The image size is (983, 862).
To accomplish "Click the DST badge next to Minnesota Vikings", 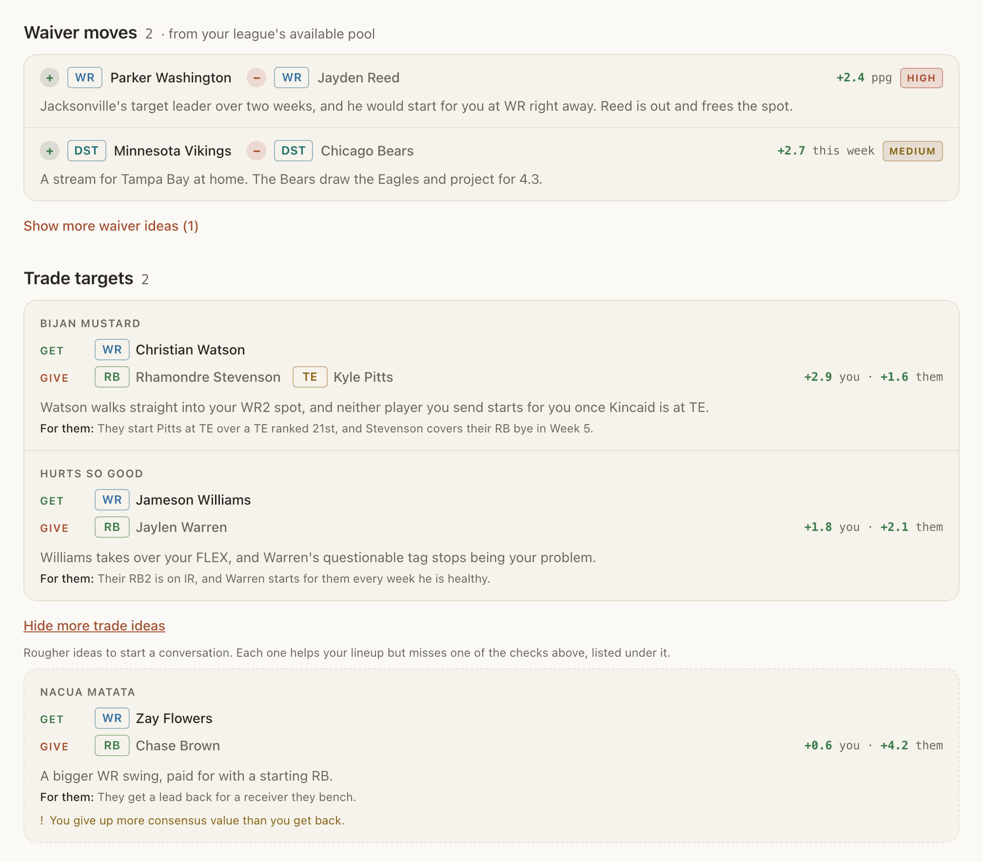I will [x=87, y=151].
